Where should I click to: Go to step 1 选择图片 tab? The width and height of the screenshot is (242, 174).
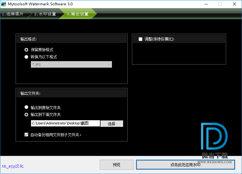[x=13, y=14]
